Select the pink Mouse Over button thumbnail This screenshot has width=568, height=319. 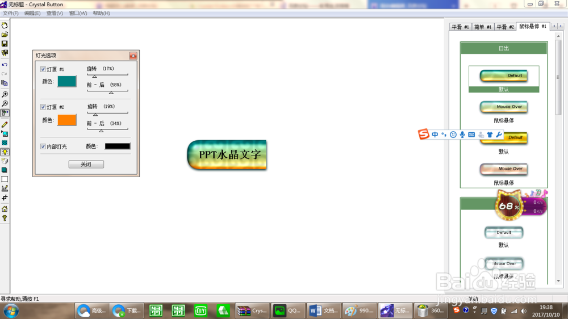pyautogui.click(x=503, y=169)
